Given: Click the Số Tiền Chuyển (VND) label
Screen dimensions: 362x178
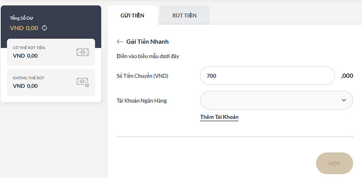Looking at the screenshot, I should click(143, 76).
